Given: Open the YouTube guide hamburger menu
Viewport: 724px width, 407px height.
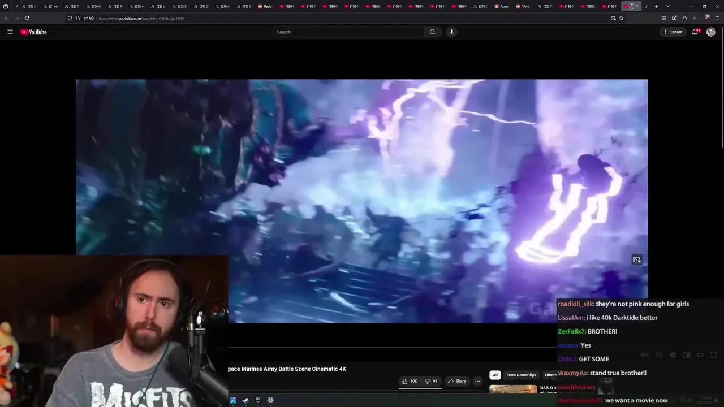Looking at the screenshot, I should tap(10, 32).
